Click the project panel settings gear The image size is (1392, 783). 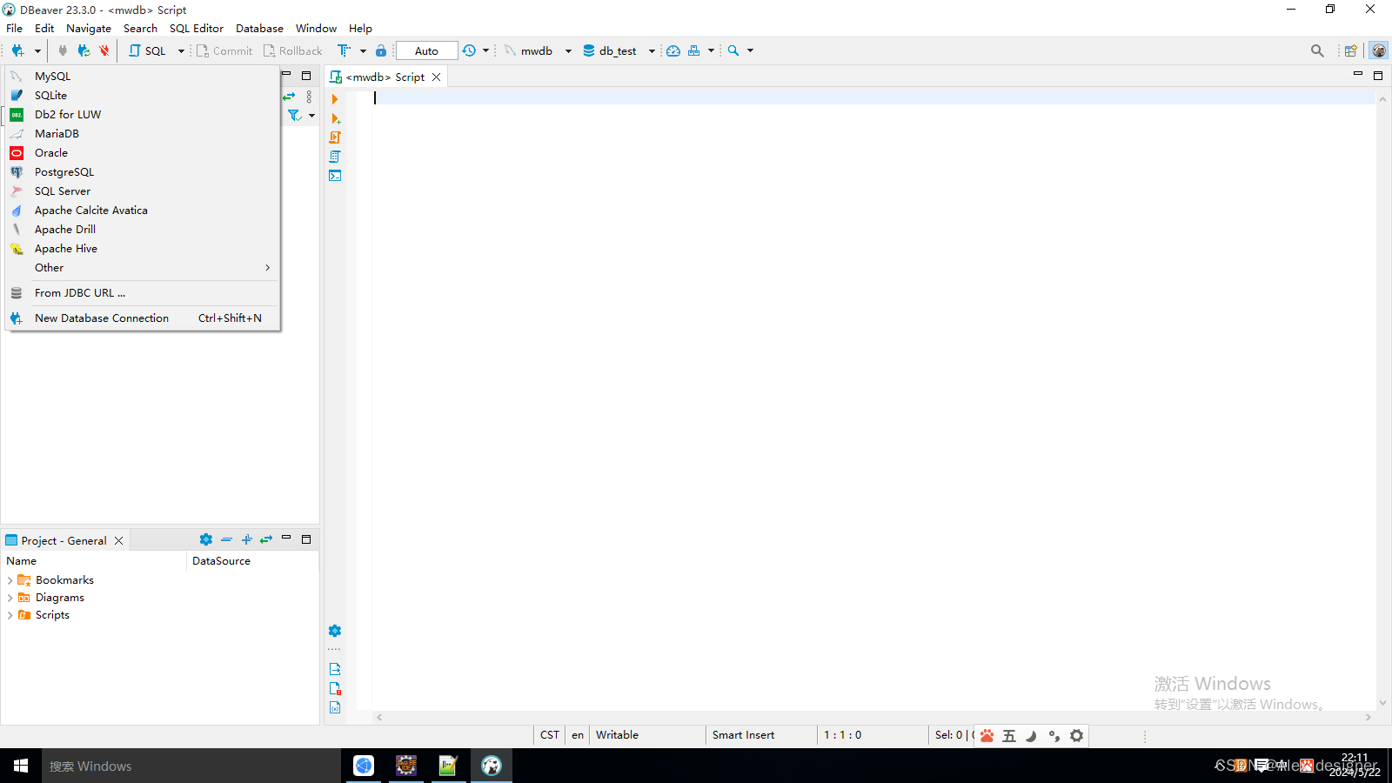206,539
